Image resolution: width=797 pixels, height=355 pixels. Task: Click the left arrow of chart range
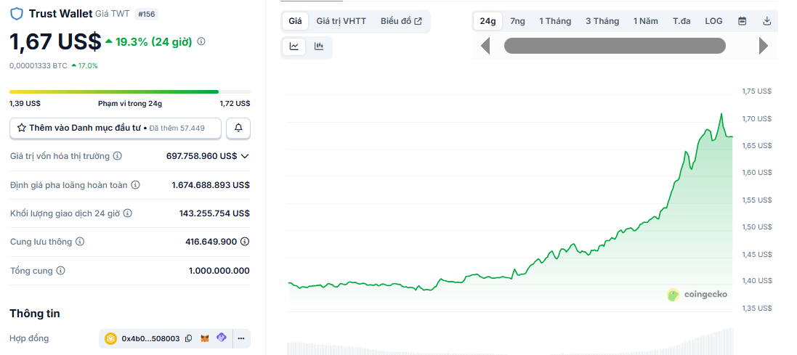click(x=485, y=46)
